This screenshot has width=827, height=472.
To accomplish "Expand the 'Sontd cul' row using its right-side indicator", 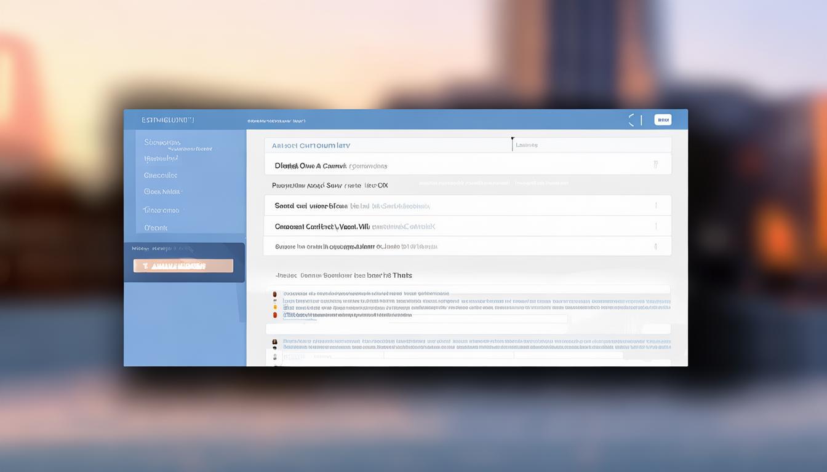I will [x=655, y=206].
